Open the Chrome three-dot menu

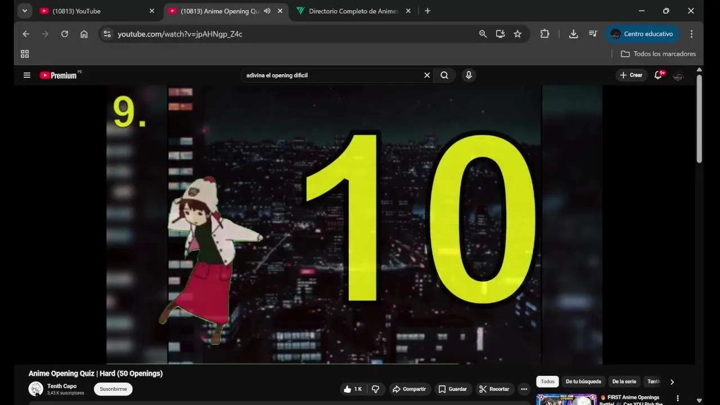point(691,34)
